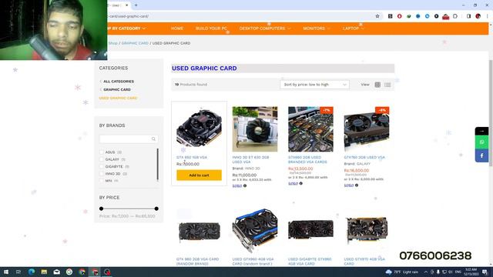The height and width of the screenshot is (277, 493).
Task: Click Shop breadcrumb link
Action: (x=113, y=43)
